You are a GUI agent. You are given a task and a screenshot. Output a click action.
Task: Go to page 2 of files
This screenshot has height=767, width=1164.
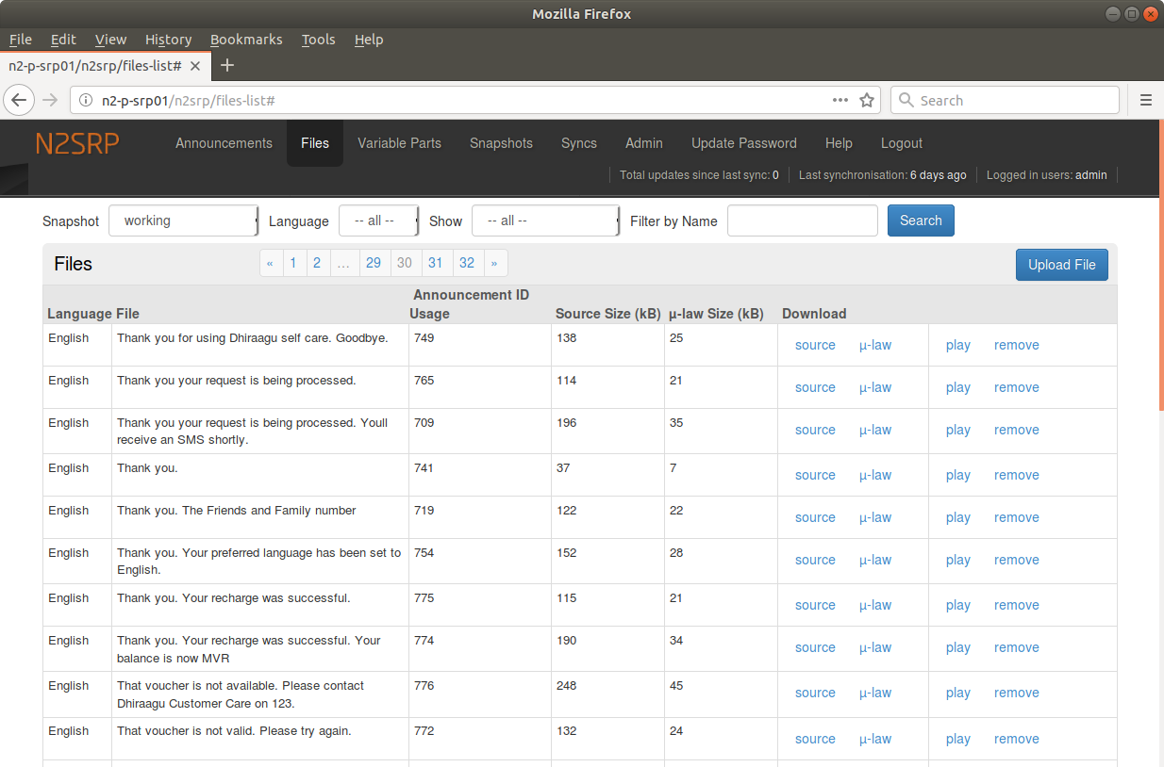point(317,263)
